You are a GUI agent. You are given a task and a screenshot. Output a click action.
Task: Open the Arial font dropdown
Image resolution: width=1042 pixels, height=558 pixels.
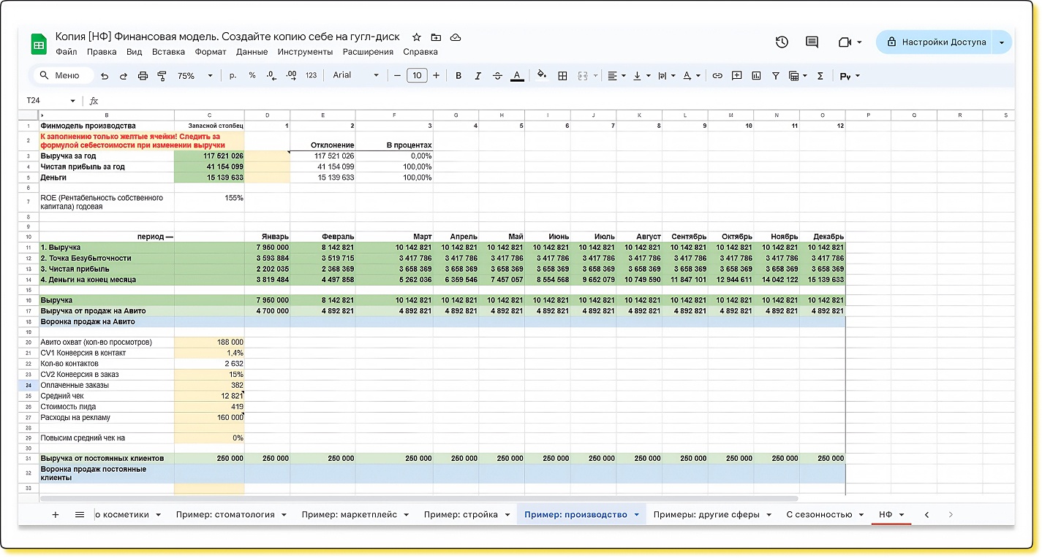(356, 76)
